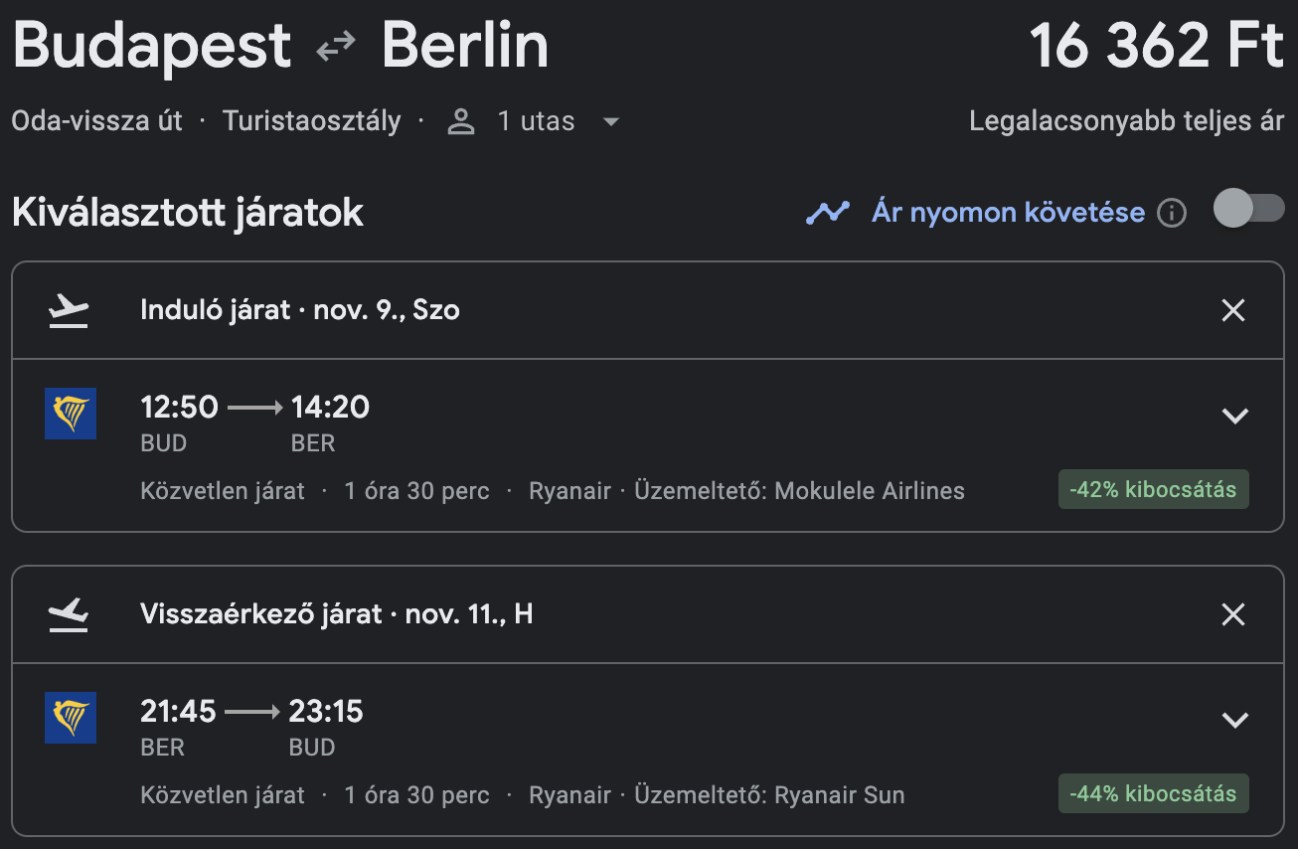The image size is (1298, 849).
Task: Click the landing plane icon beside Visszaérkező járat
Action: click(x=69, y=615)
